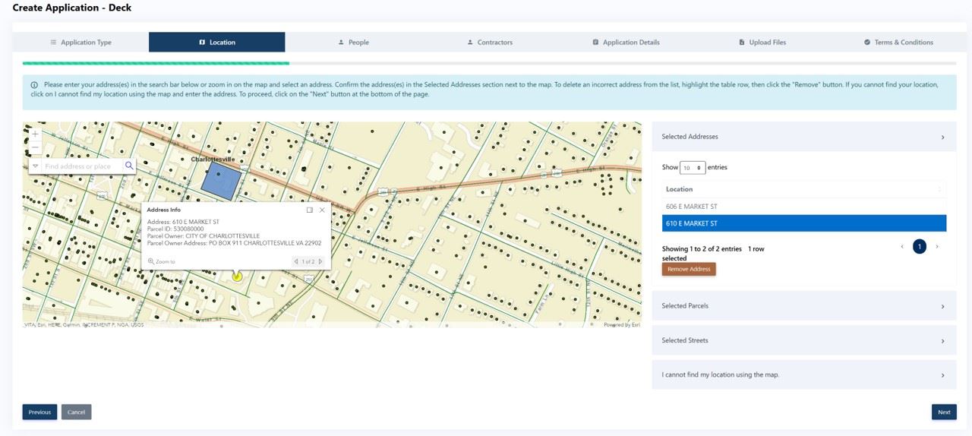The height and width of the screenshot is (436, 972).
Task: Zoom in on the map
Action: coord(35,134)
